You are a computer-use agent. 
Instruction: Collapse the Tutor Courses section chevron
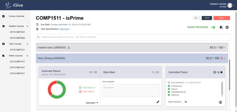pos(27,44)
